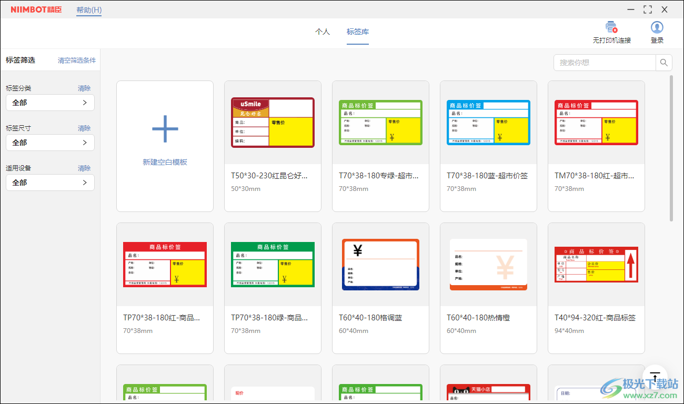Click the vertical scrollbar of the label library
The height and width of the screenshot is (404, 684).
click(671, 148)
